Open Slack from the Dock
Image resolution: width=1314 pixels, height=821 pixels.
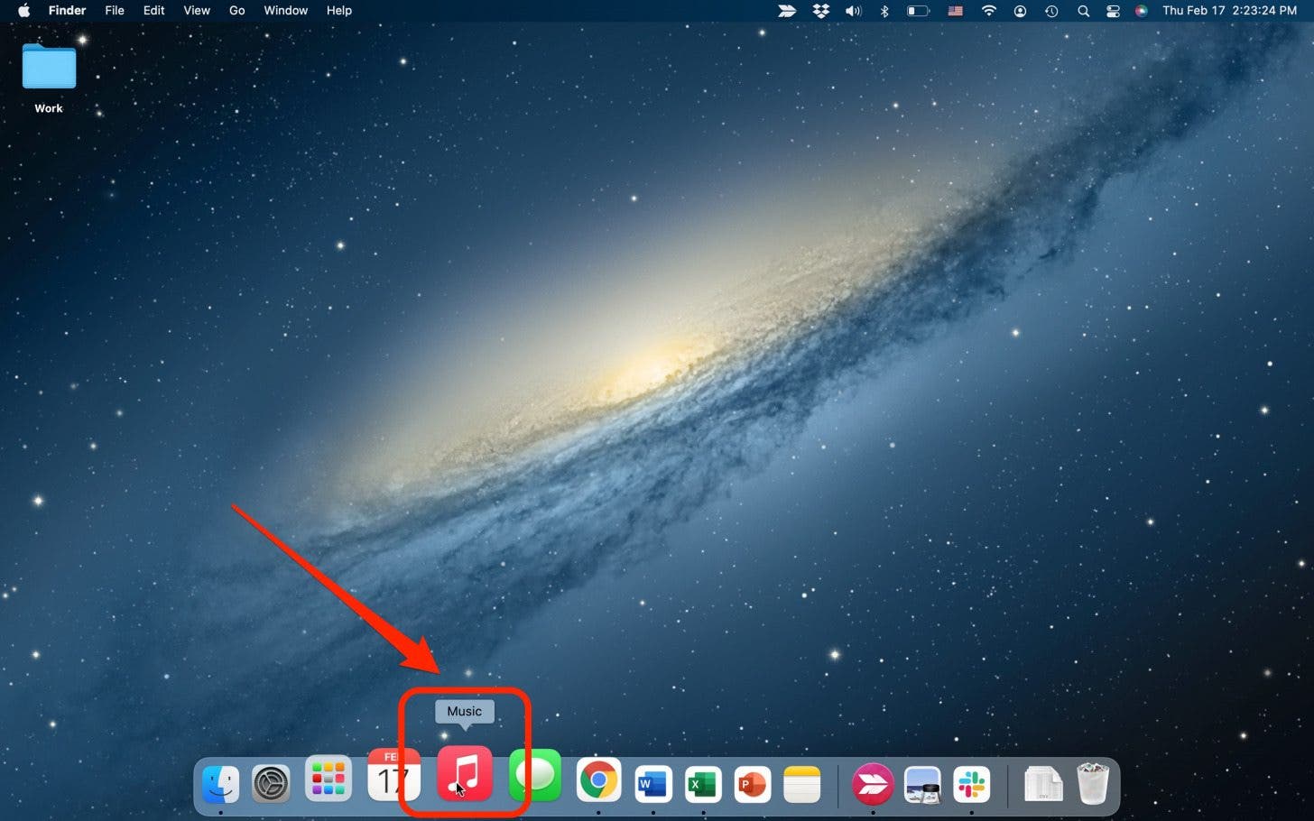pos(972,784)
